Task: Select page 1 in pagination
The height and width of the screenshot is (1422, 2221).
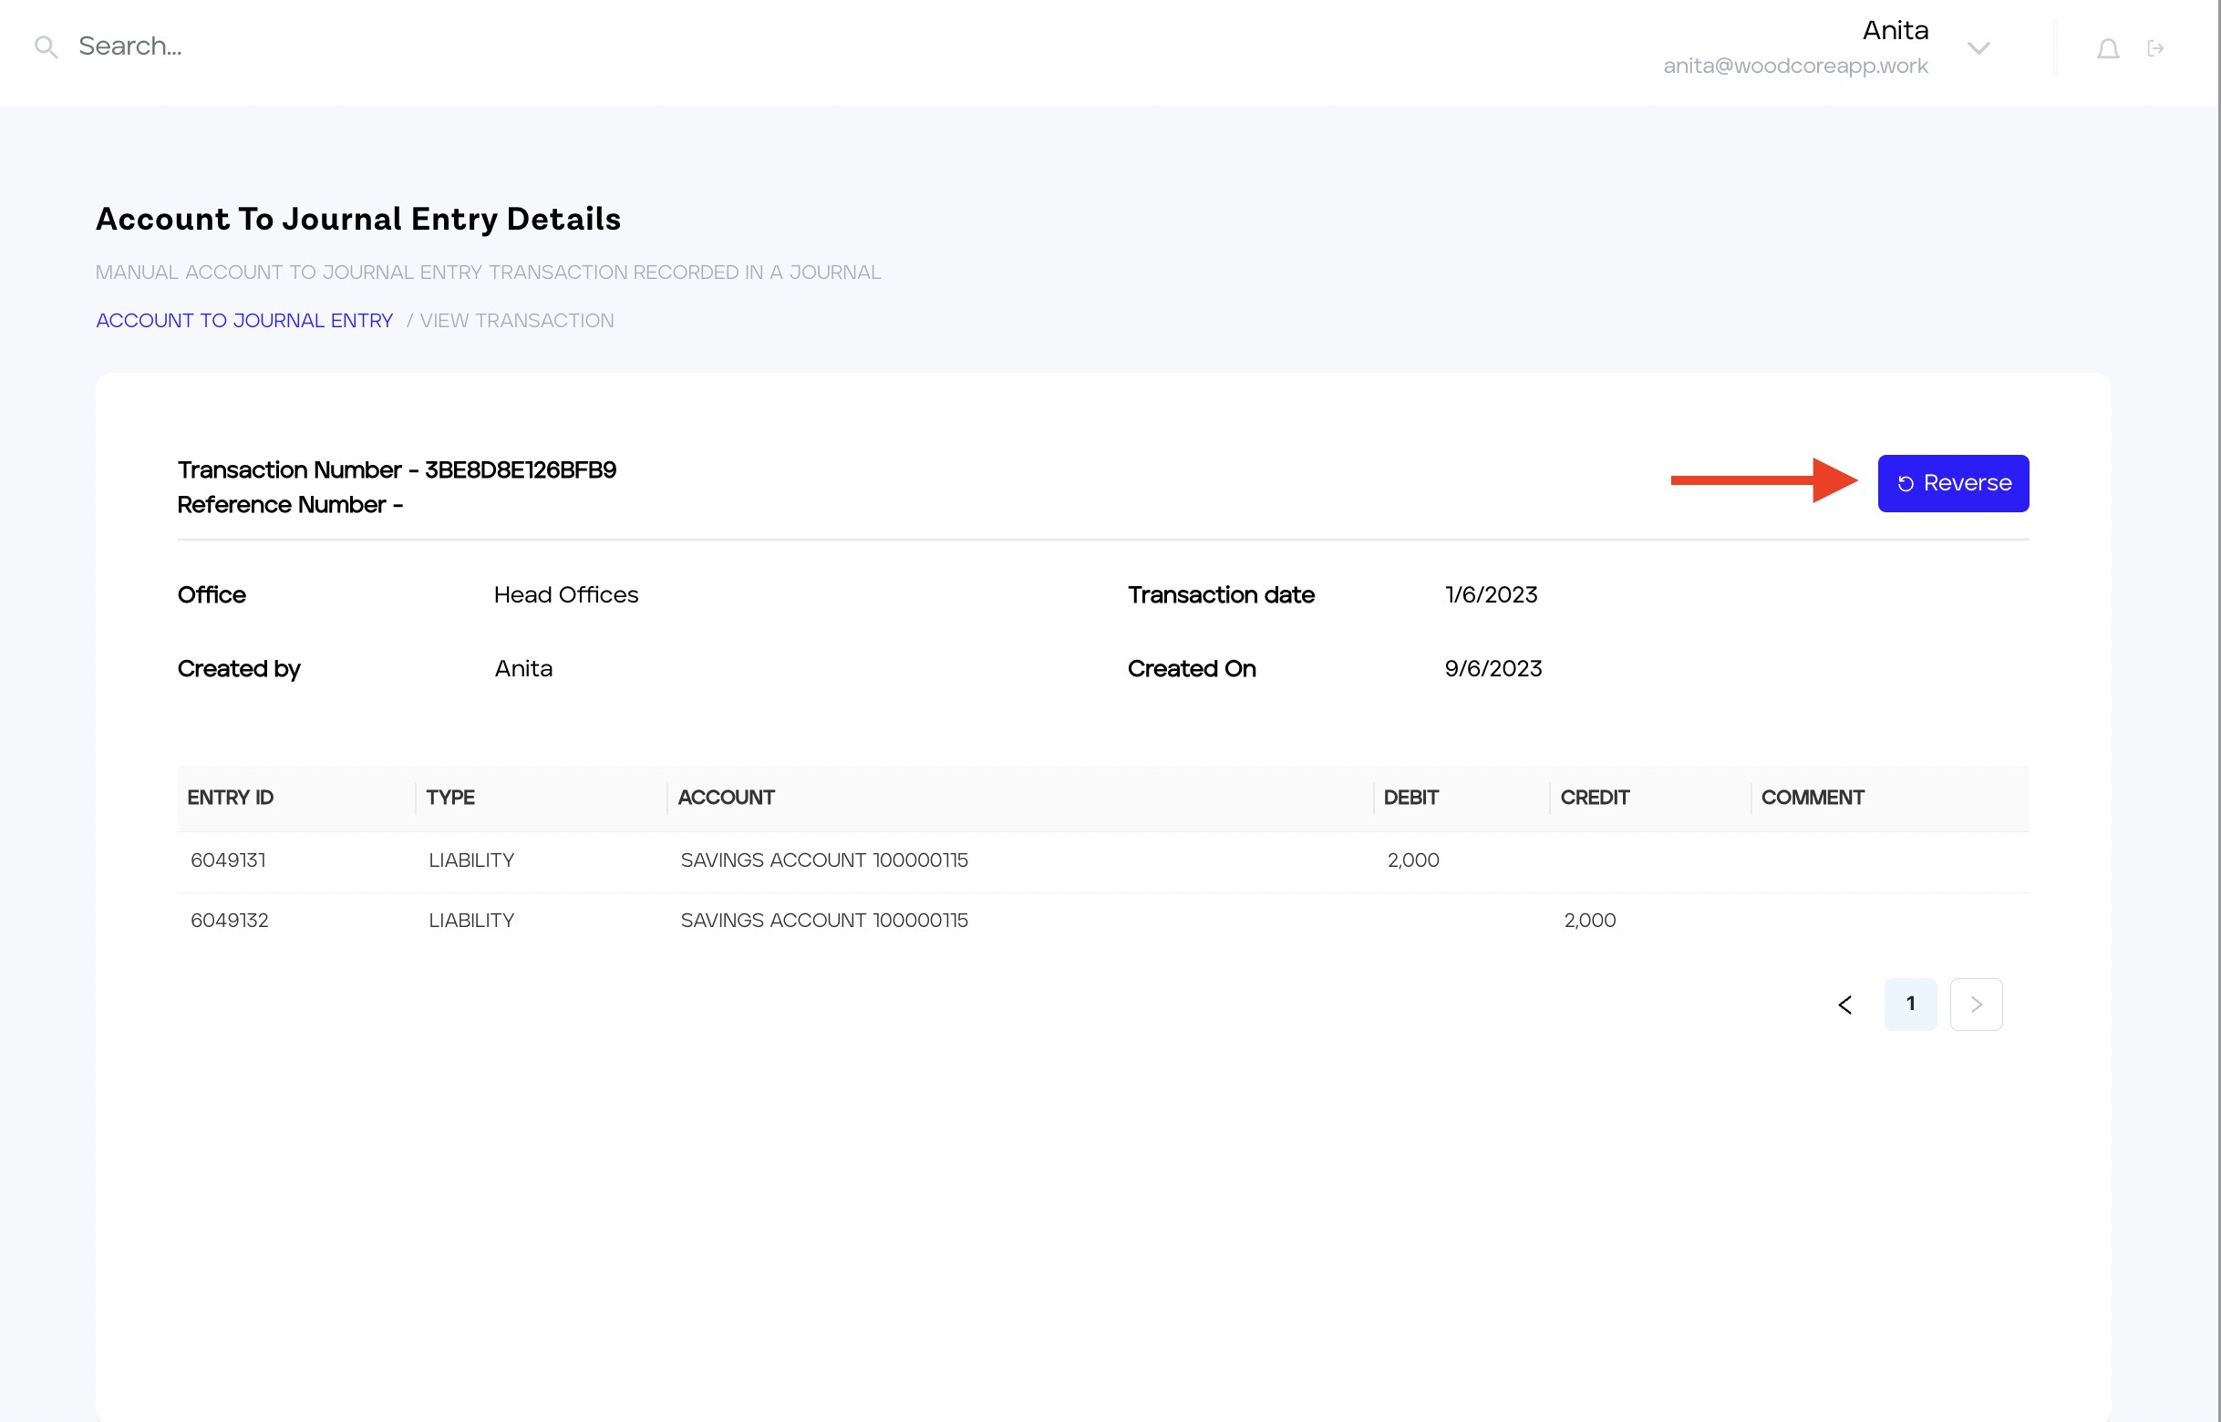Action: coord(1910,1005)
